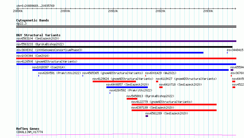Click the nsv6563104 (Sedlazeck2020) label
244x138 pixels.
pyautogui.click(x=38, y=38)
